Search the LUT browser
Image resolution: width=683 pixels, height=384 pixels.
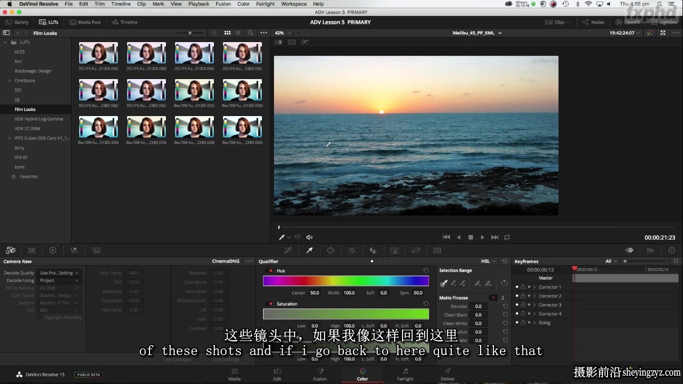point(250,33)
